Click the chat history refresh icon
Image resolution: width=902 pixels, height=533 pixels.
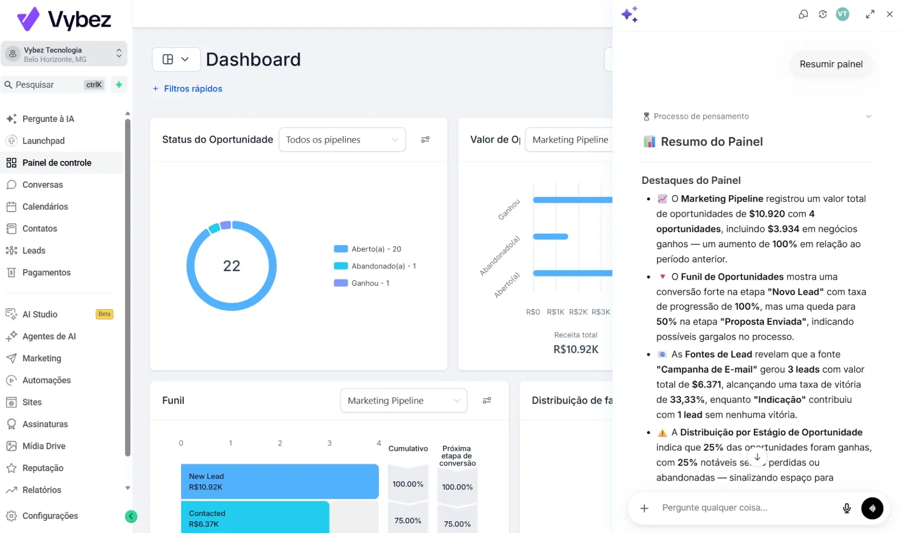click(823, 14)
